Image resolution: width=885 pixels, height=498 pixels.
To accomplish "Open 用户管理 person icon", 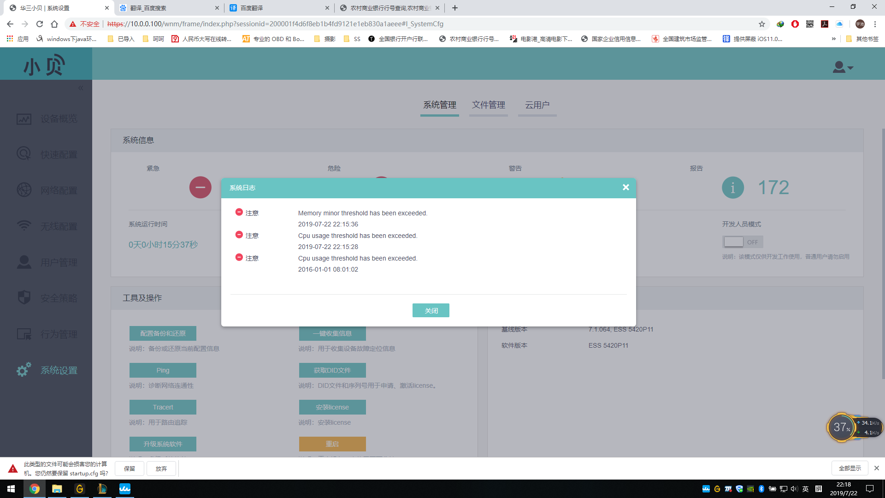I will (24, 262).
